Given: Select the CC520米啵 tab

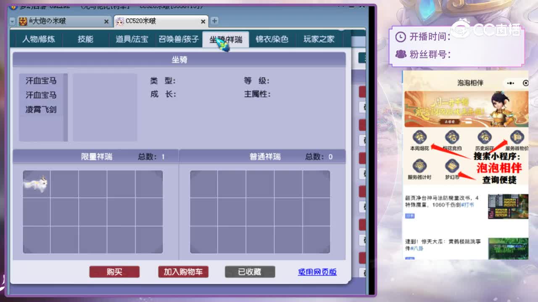Looking at the screenshot, I should point(161,21).
